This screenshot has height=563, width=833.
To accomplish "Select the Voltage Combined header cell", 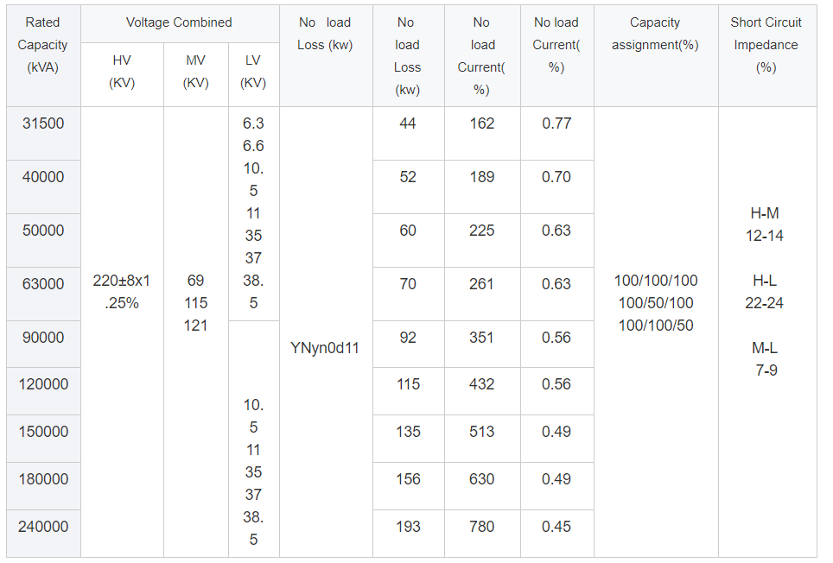I will pos(179,22).
